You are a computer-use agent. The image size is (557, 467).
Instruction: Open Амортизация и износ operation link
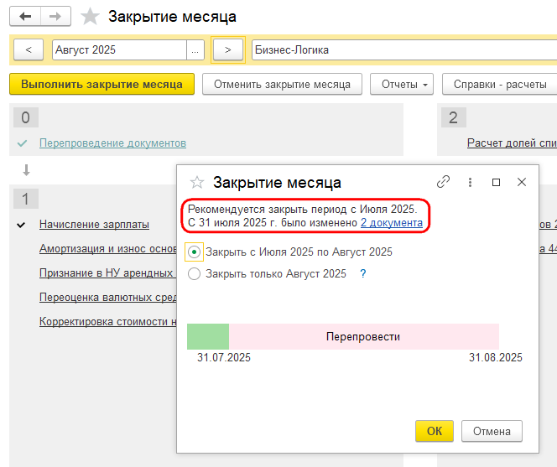pos(108,248)
